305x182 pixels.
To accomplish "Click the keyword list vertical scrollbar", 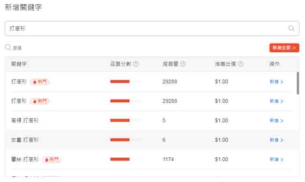I will tap(298, 83).
